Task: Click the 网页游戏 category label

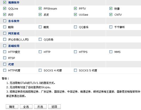Action: point(14,33)
